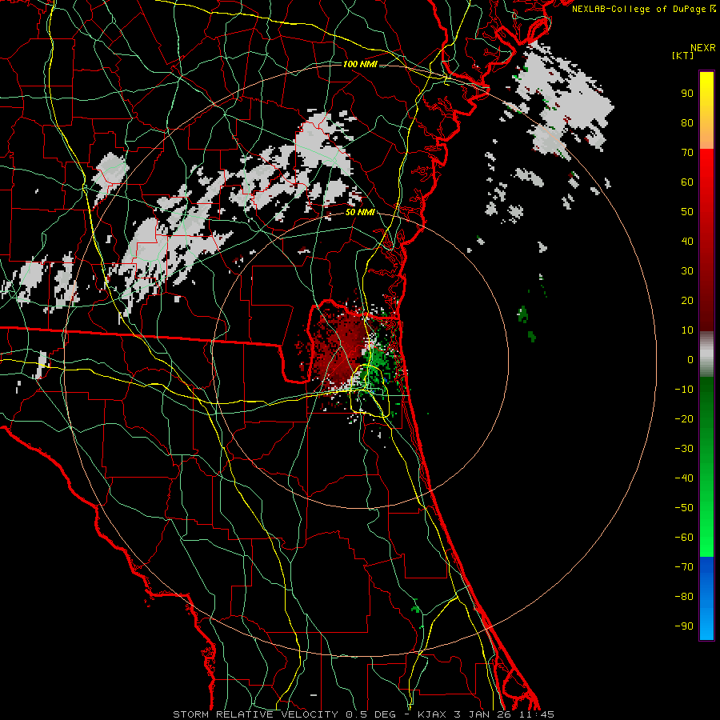Click the [KT] units label

point(683,55)
